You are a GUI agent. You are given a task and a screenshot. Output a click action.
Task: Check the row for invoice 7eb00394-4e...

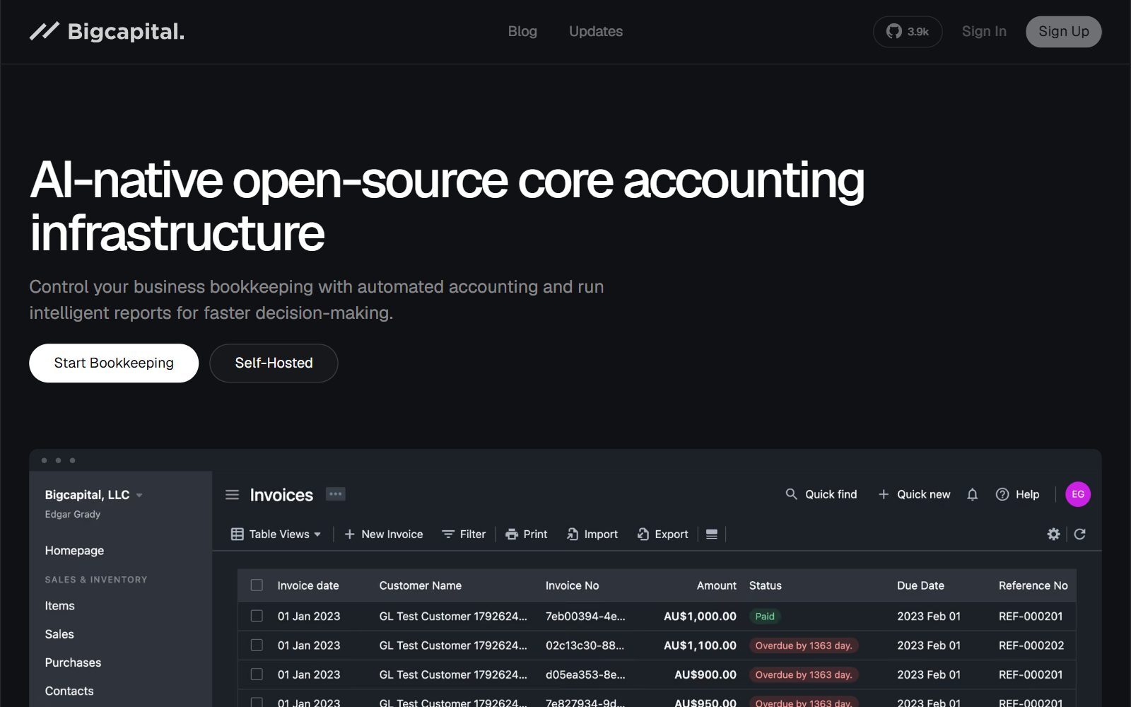pyautogui.click(x=257, y=616)
